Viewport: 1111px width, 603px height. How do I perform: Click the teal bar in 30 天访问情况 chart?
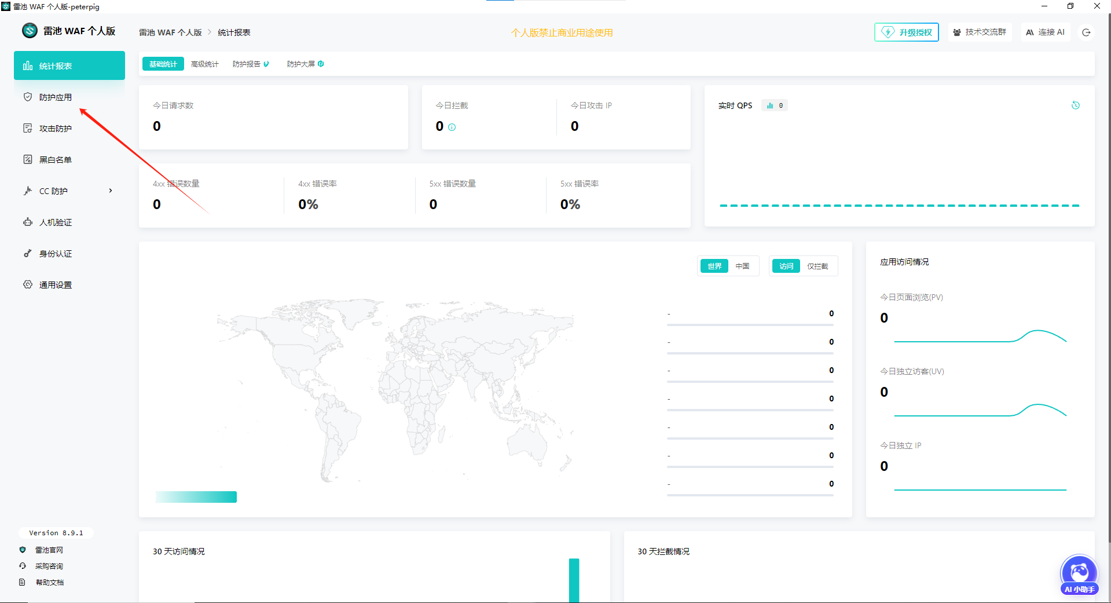574,580
